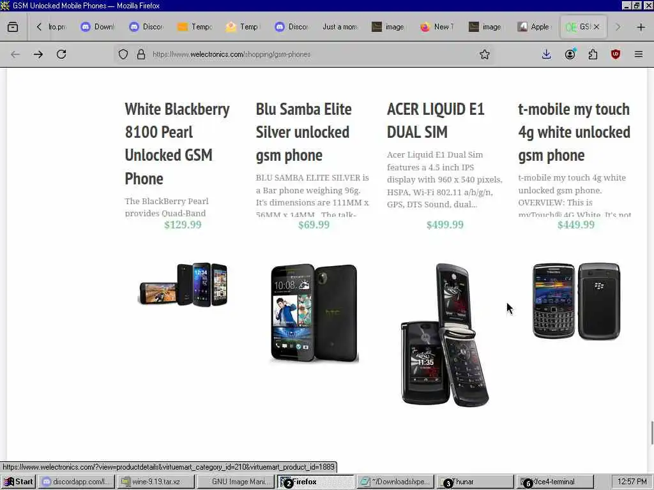The height and width of the screenshot is (490, 654).
Task: Open the Firefox account icon
Action: tap(570, 54)
